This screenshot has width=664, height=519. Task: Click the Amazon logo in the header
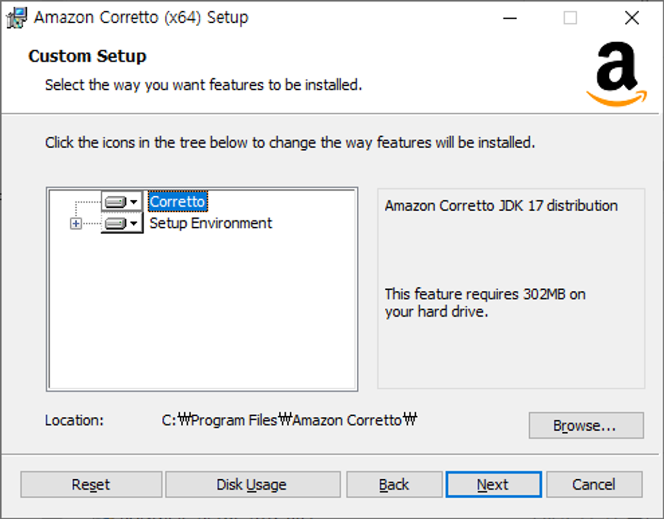coord(617,74)
